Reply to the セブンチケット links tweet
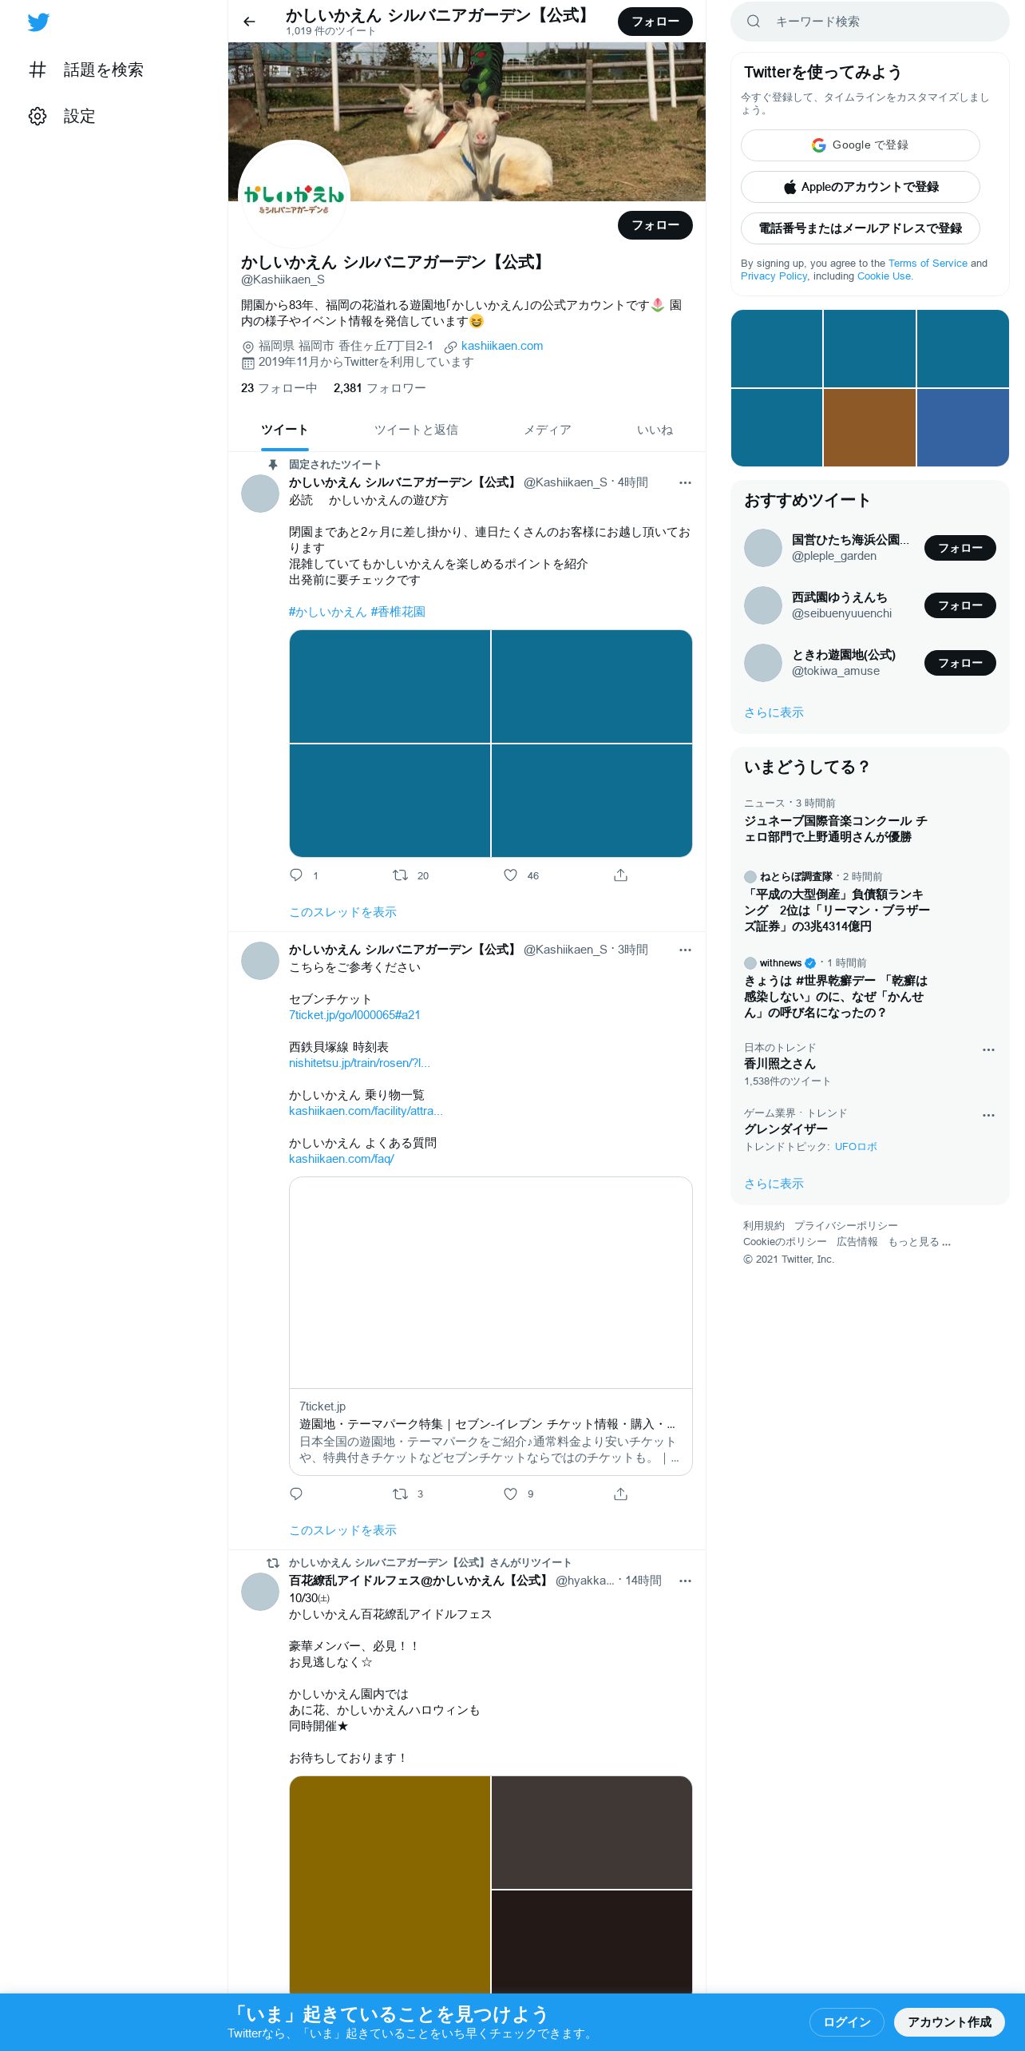This screenshot has height=2051, width=1025. pyautogui.click(x=296, y=1494)
